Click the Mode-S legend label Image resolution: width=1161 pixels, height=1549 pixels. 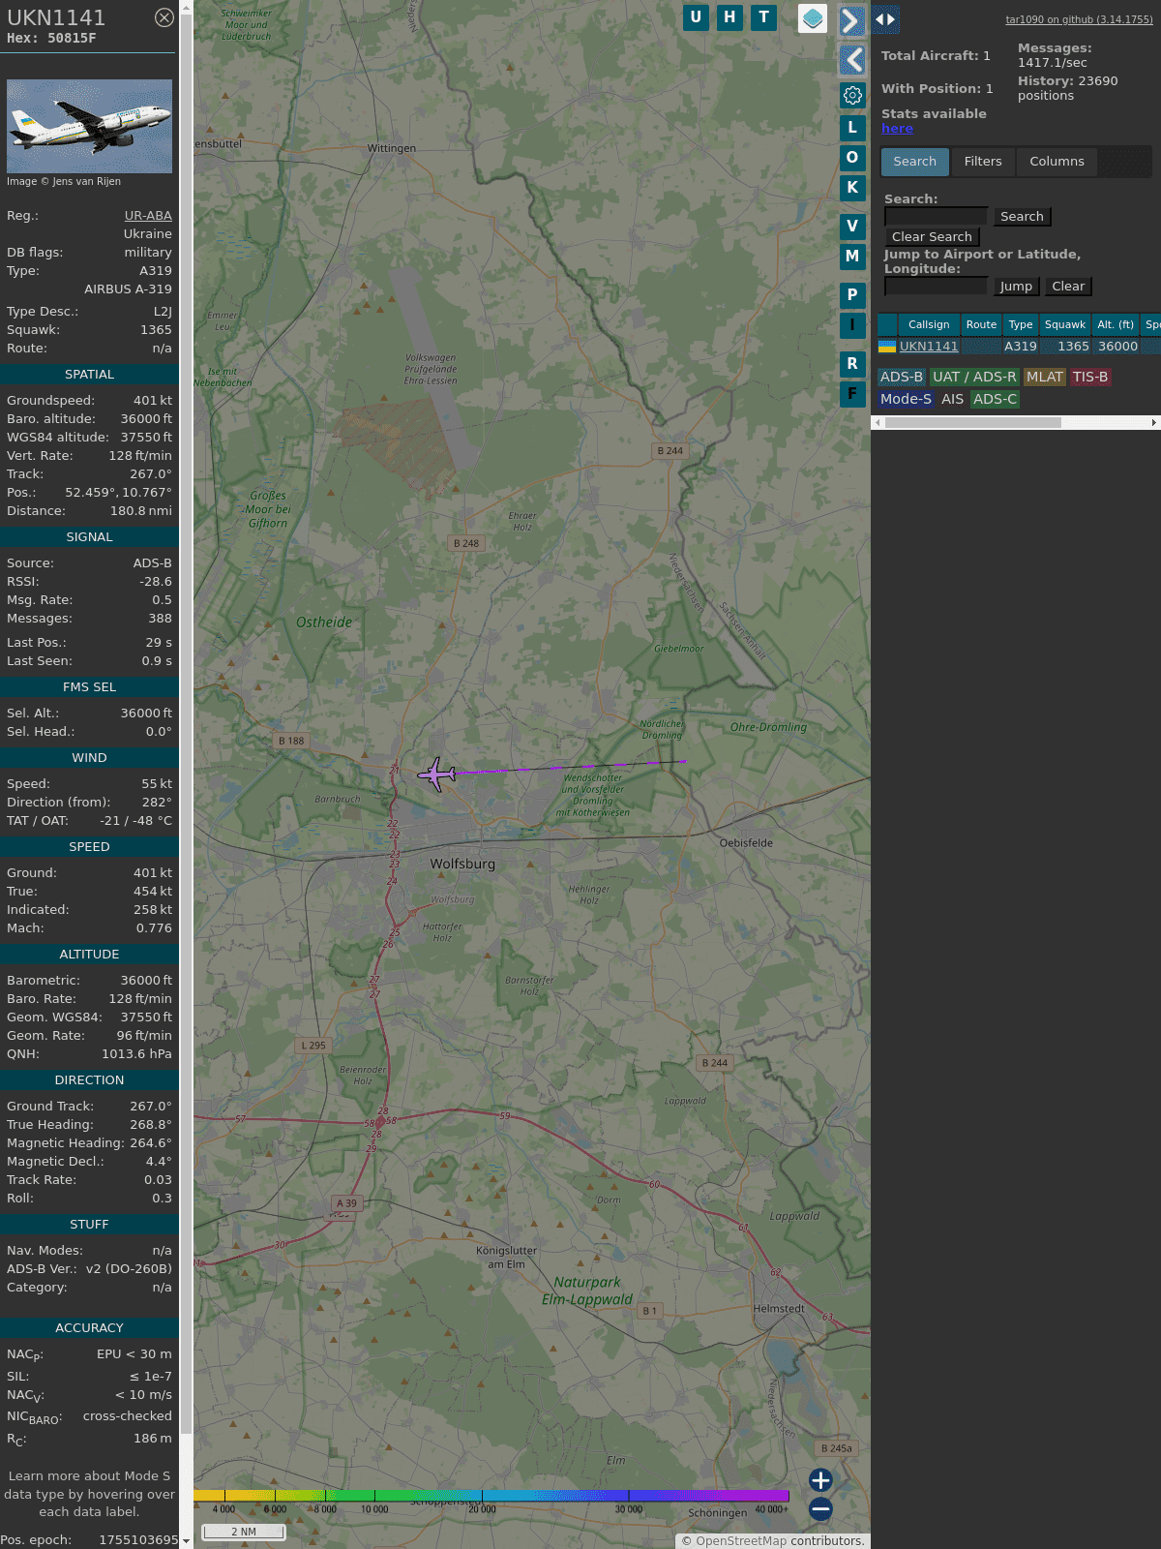click(906, 399)
